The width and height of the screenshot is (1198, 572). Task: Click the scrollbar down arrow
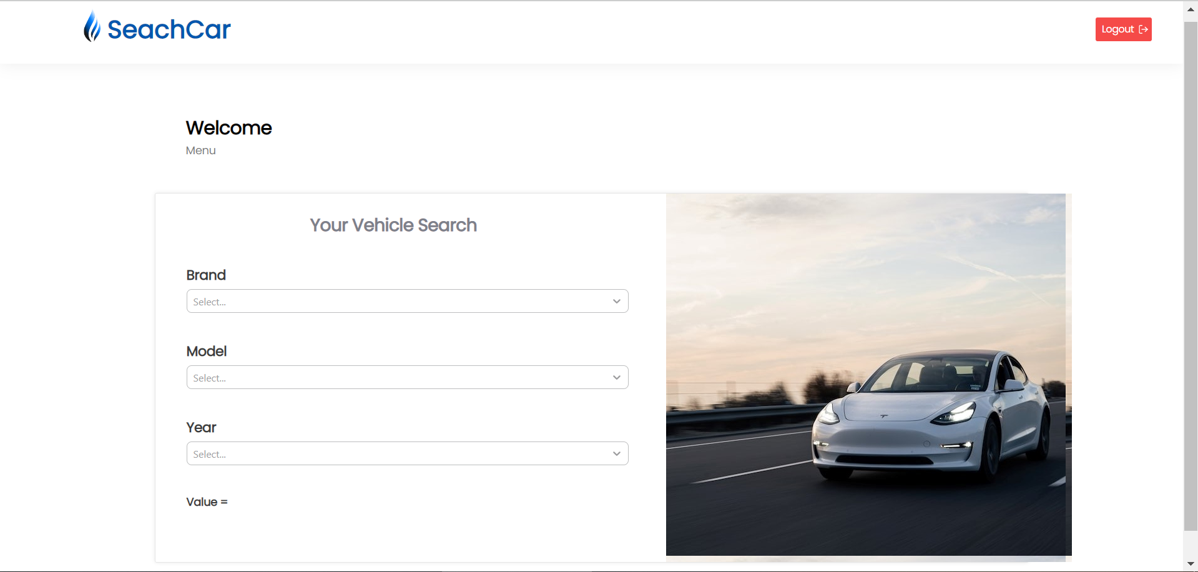[1189, 564]
